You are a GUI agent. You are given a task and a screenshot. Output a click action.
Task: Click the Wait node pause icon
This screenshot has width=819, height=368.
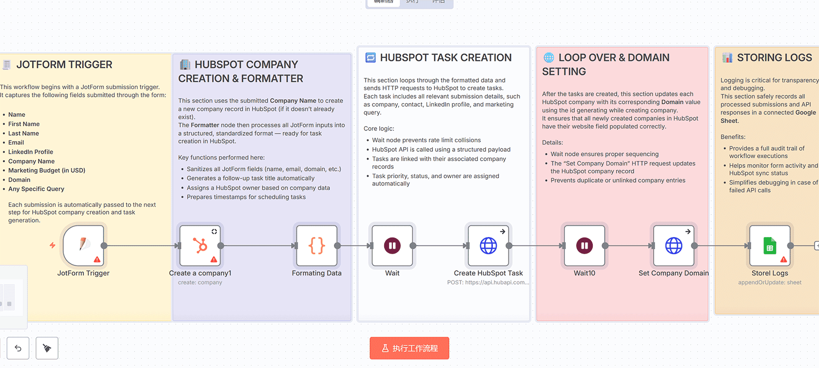tap(392, 246)
